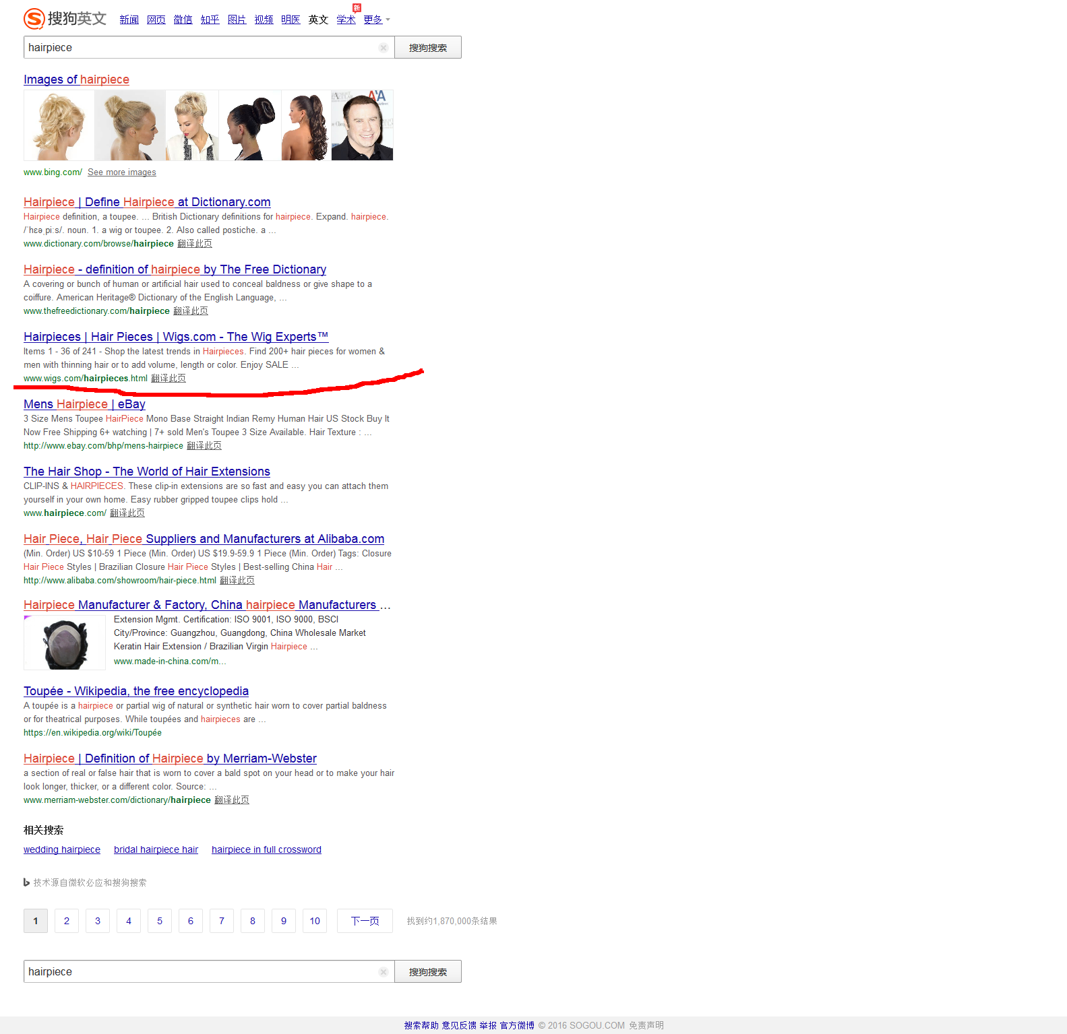Click the toupee product thumbnail image
The width and height of the screenshot is (1067, 1034).
point(65,643)
